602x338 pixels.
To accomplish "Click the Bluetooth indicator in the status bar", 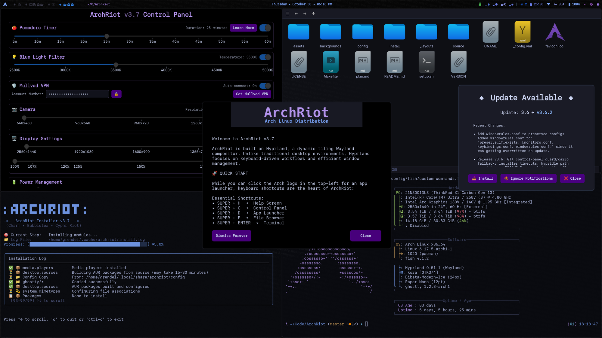I will [522, 4].
